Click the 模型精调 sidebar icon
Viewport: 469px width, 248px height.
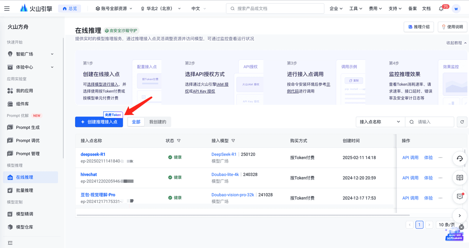point(10,214)
